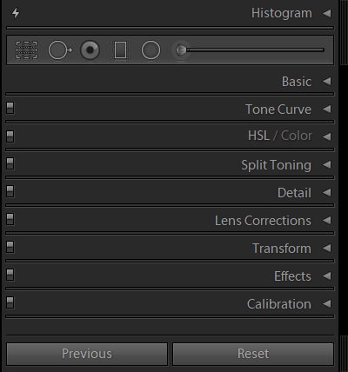Select the Spot Removal tool
The width and height of the screenshot is (348, 372).
(60, 50)
